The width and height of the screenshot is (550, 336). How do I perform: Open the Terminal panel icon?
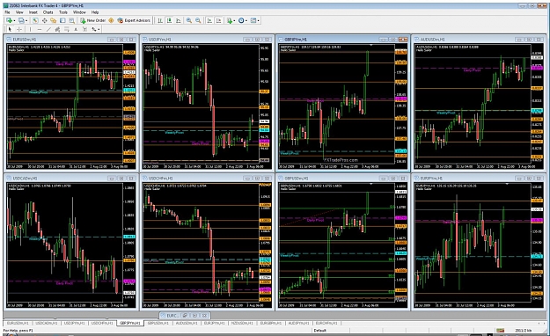point(62,20)
